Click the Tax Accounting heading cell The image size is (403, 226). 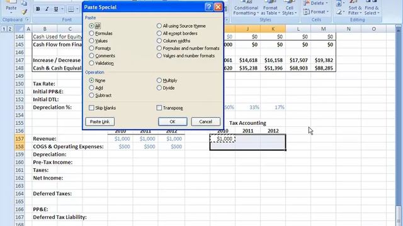click(x=247, y=123)
